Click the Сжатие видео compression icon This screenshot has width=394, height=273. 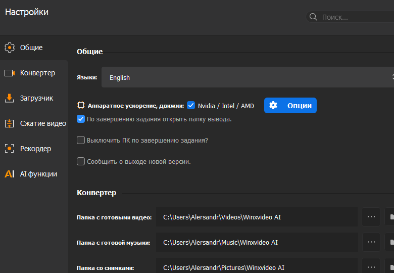[10, 123]
